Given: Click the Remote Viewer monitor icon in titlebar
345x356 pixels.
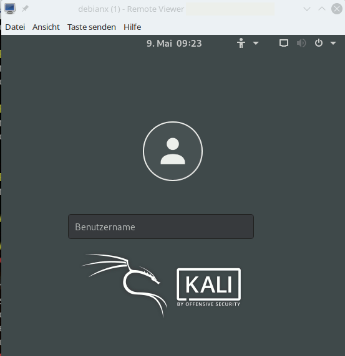Looking at the screenshot, I should (10, 9).
